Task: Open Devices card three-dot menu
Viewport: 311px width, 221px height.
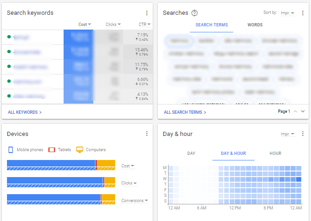Action: click(147, 134)
